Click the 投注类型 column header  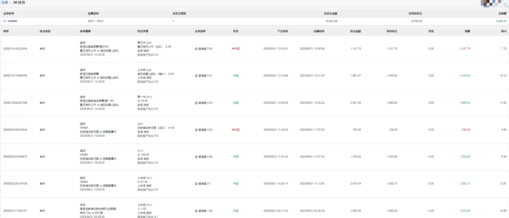[x=45, y=31]
